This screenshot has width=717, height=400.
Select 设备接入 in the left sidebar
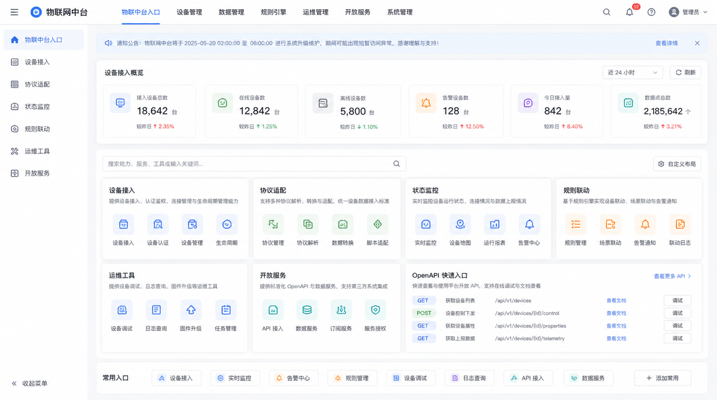(x=43, y=62)
